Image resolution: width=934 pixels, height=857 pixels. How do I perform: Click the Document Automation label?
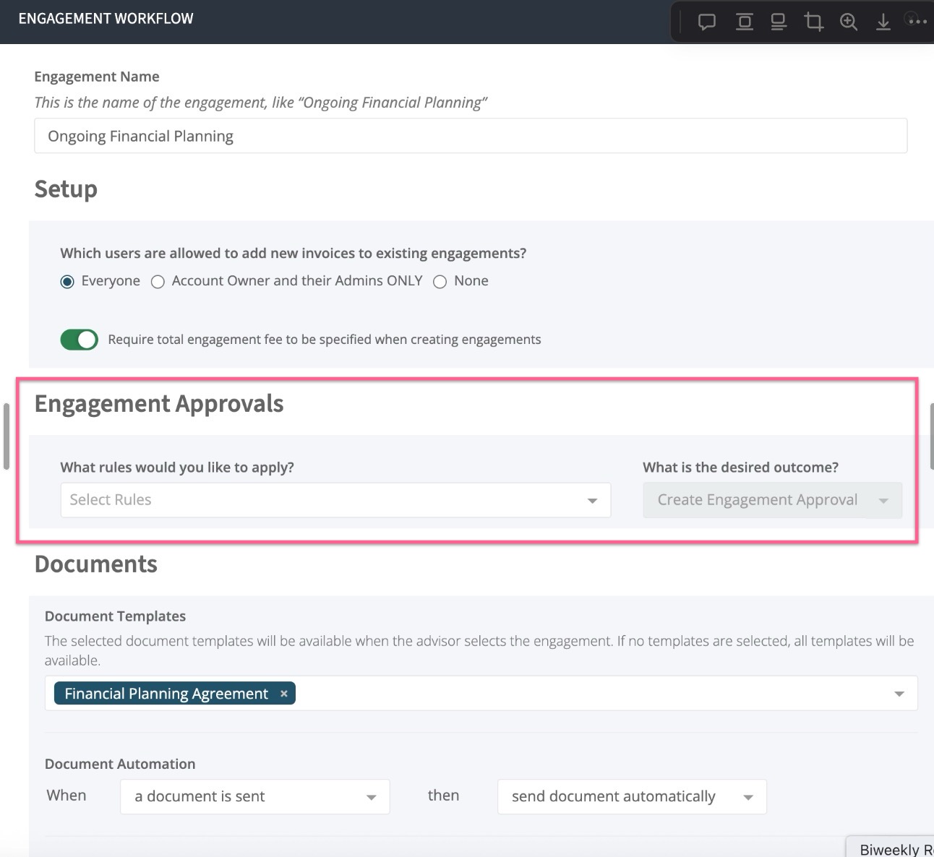point(120,764)
